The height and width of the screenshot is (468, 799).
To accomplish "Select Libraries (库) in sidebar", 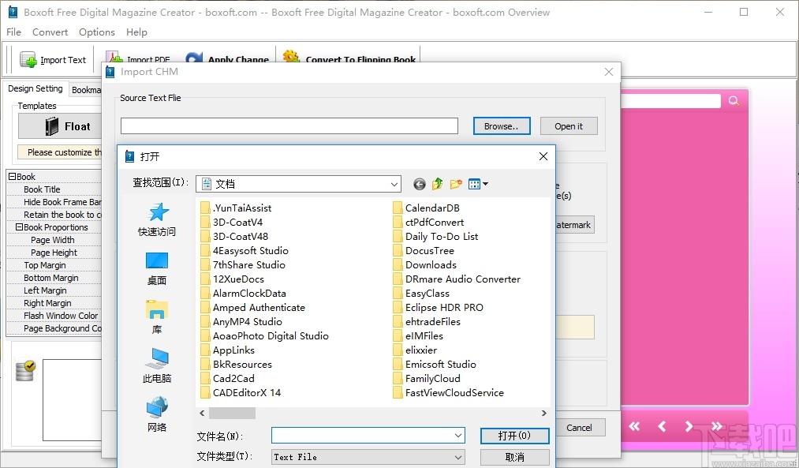I will [157, 317].
